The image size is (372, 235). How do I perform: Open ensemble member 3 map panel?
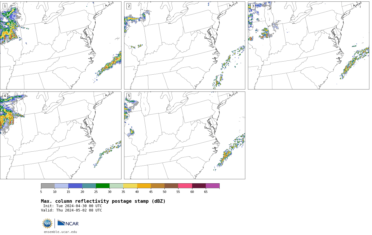pyautogui.click(x=308, y=45)
